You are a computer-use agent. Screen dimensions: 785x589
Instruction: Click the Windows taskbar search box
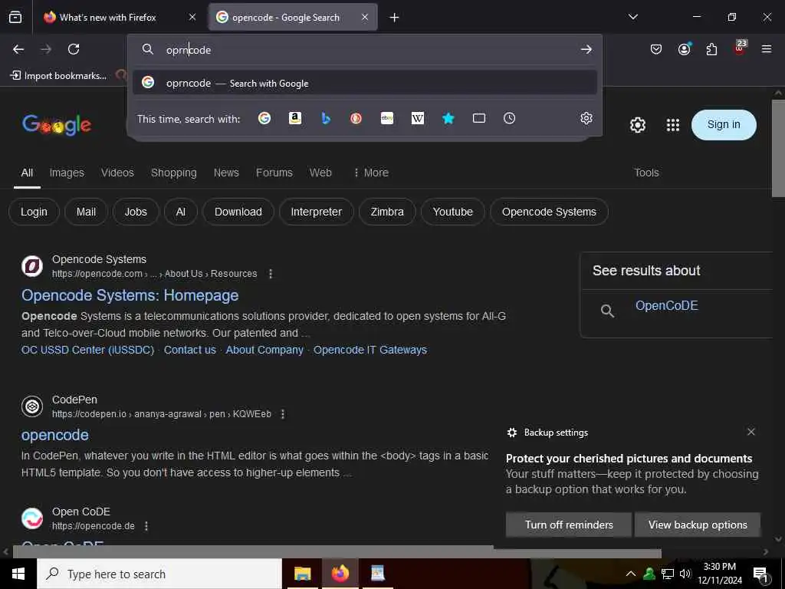click(x=159, y=574)
